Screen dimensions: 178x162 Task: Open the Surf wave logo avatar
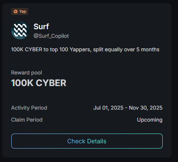(20, 30)
